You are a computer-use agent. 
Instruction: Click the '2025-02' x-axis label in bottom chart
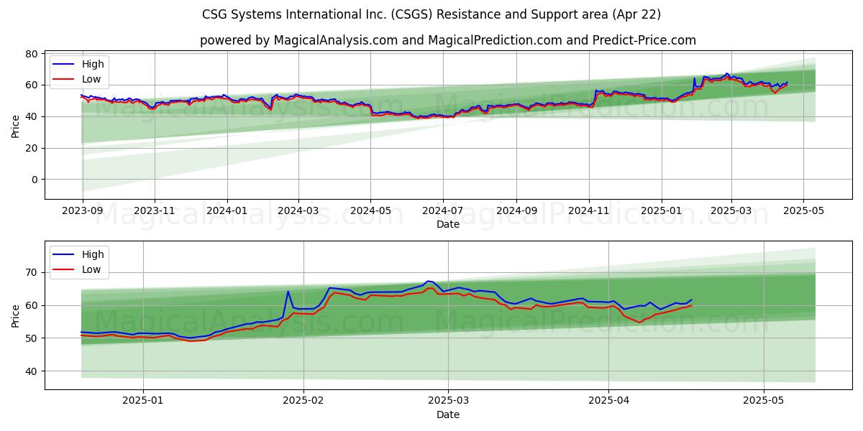click(x=303, y=402)
